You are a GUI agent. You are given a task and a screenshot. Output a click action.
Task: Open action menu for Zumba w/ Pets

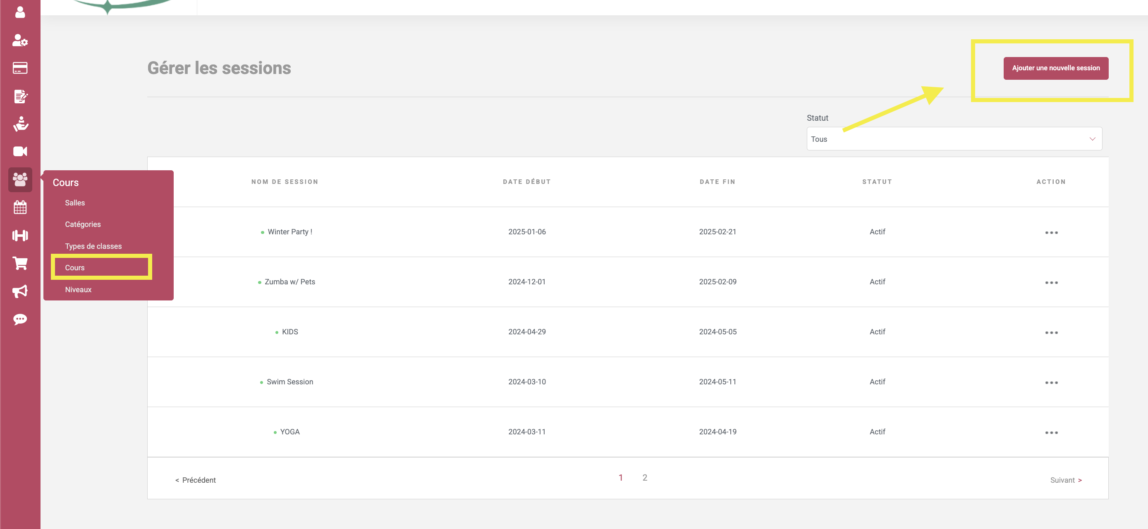point(1051,282)
